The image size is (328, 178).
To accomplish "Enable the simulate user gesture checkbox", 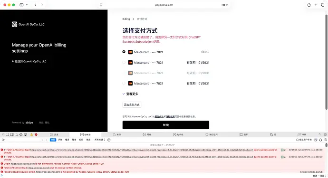I will click(297, 140).
